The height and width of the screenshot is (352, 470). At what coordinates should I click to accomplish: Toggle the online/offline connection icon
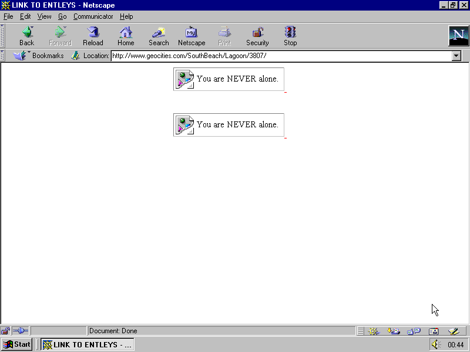[x=21, y=331]
